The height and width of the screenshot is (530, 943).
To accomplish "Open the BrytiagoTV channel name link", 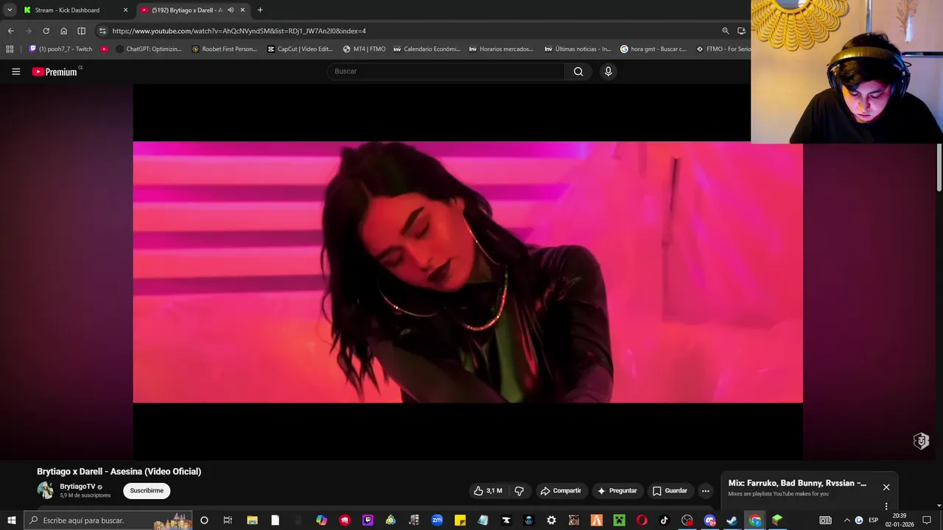I will [x=77, y=487].
